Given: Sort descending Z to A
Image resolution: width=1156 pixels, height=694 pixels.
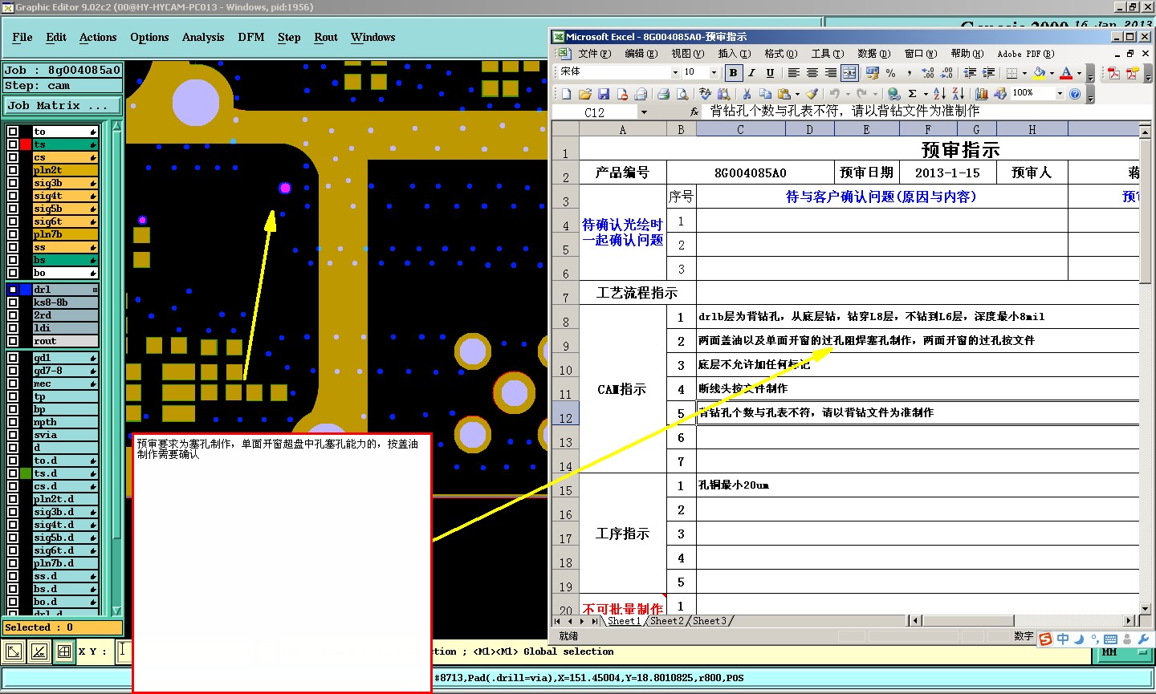Looking at the screenshot, I should pyautogui.click(x=958, y=94).
